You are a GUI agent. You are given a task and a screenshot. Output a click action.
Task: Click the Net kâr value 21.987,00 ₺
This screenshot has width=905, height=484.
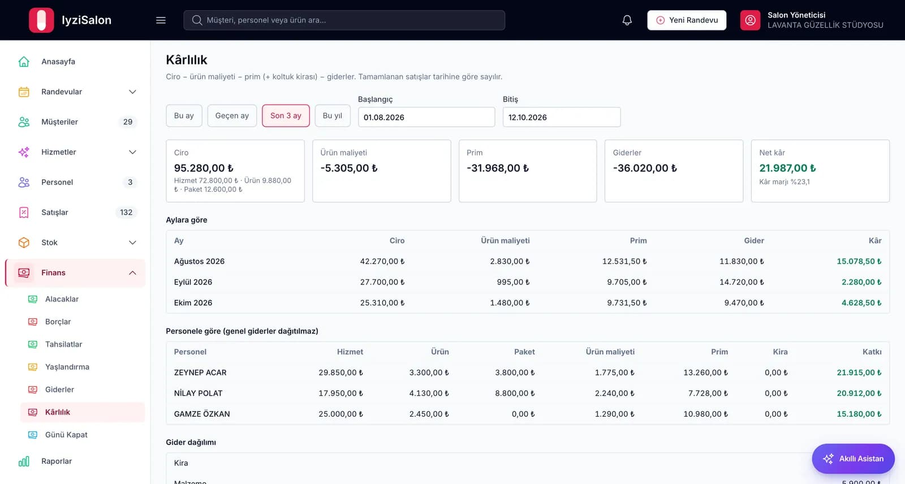coord(787,168)
